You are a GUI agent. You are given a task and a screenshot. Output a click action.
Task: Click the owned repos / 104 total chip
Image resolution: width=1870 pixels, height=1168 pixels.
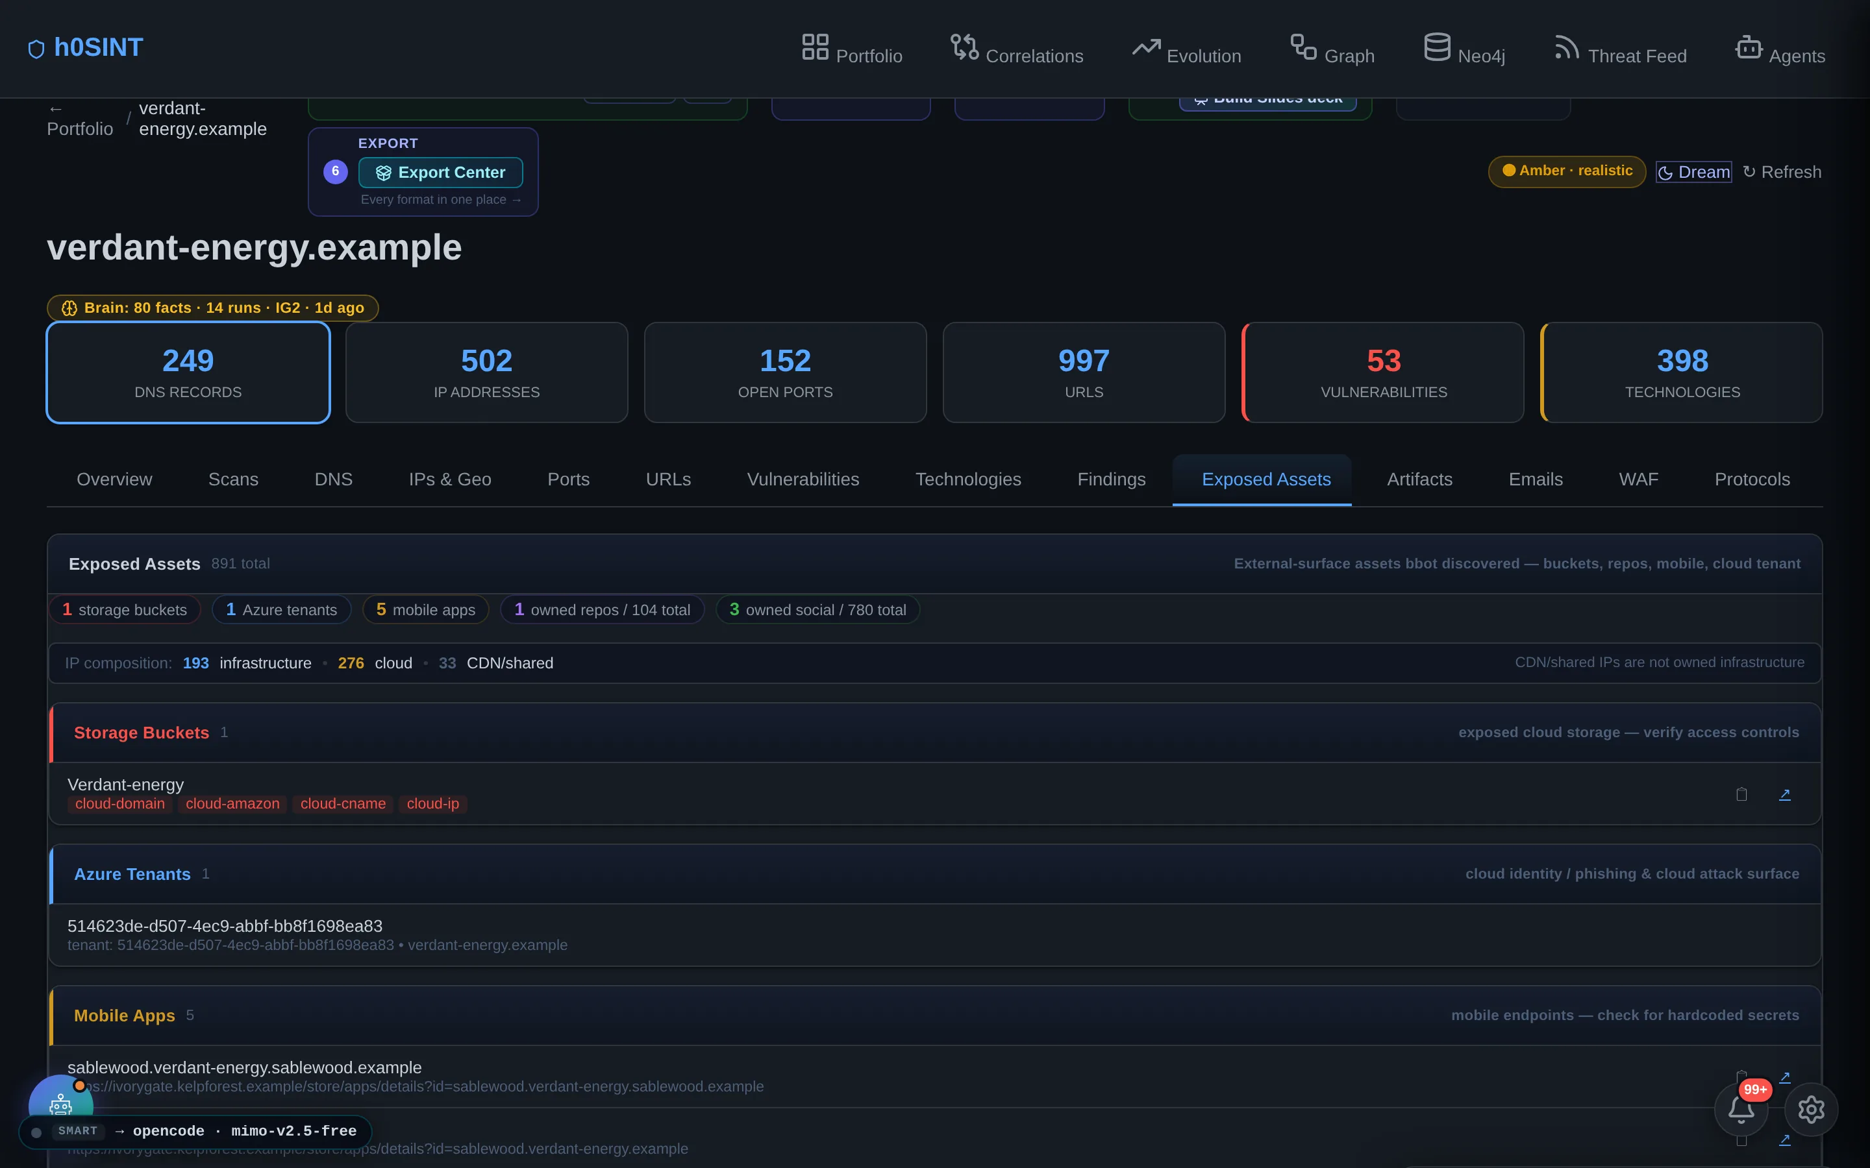pyautogui.click(x=602, y=609)
